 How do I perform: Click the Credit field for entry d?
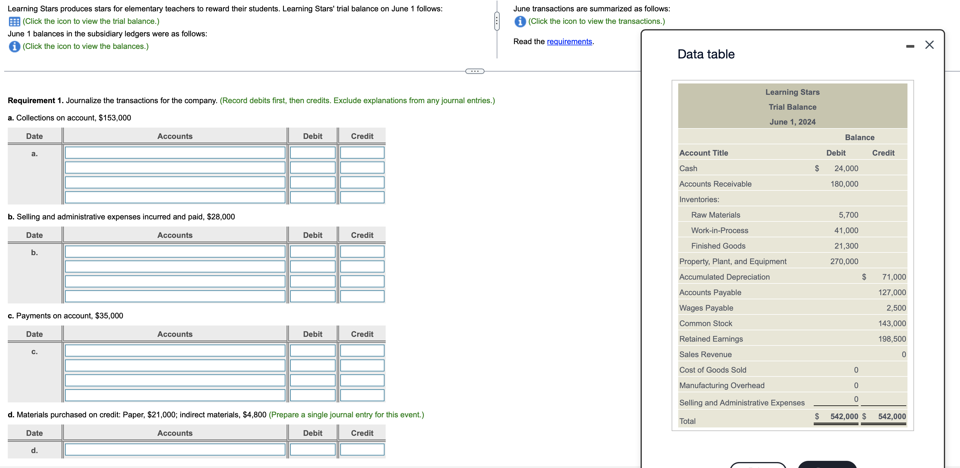[361, 450]
